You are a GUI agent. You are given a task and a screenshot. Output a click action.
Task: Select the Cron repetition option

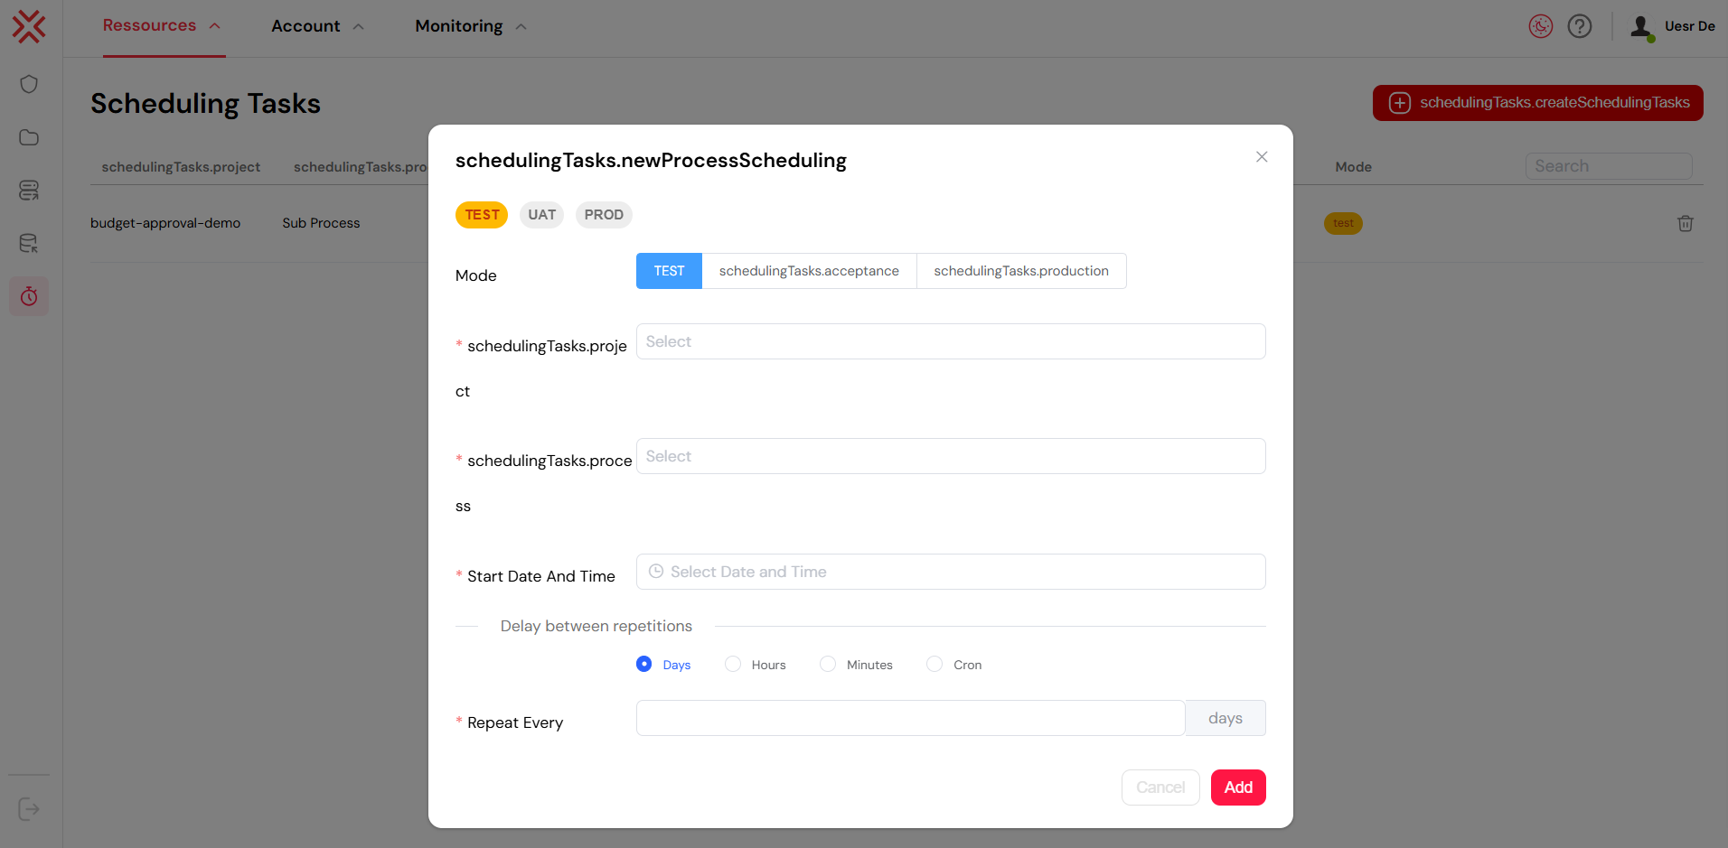(x=934, y=664)
